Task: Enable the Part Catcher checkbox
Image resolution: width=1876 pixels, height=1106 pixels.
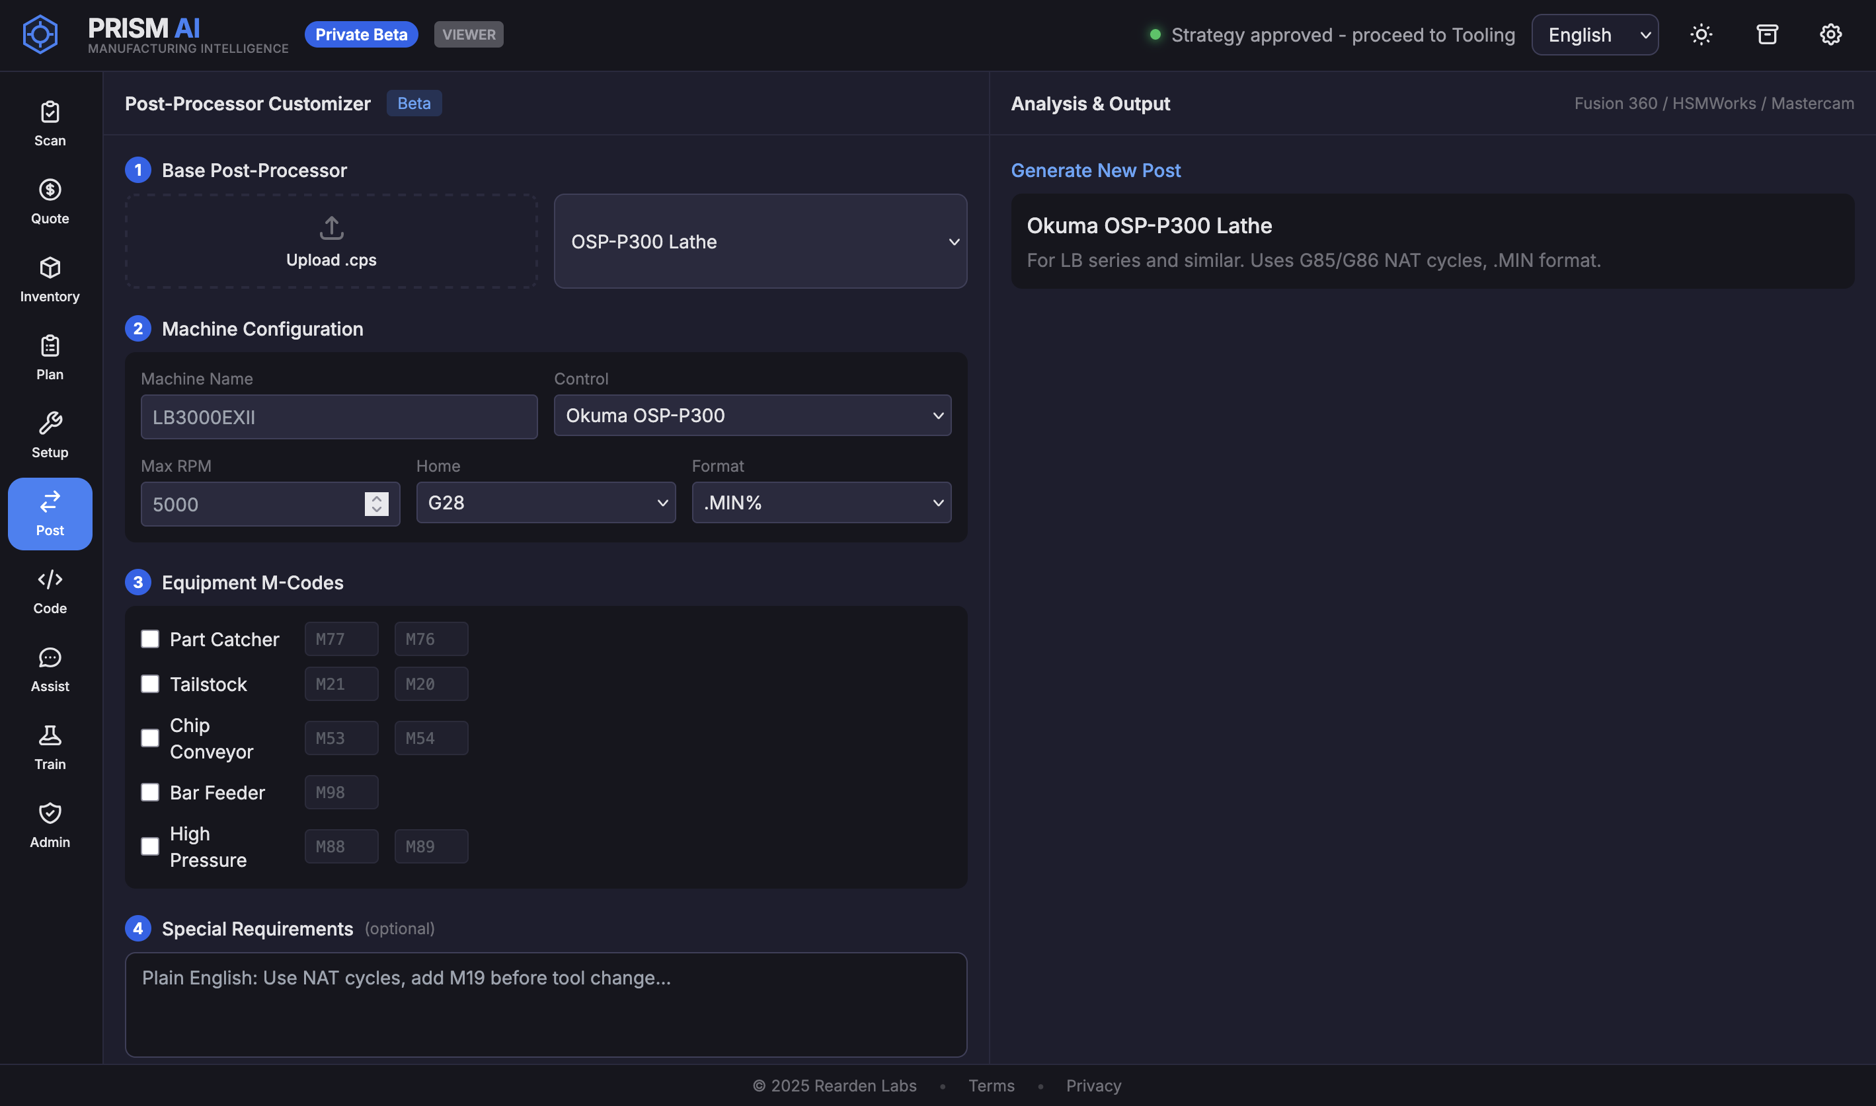Action: point(150,639)
